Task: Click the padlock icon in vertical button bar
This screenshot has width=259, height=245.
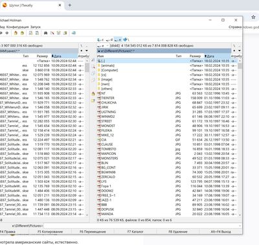Action: [x=93, y=94]
